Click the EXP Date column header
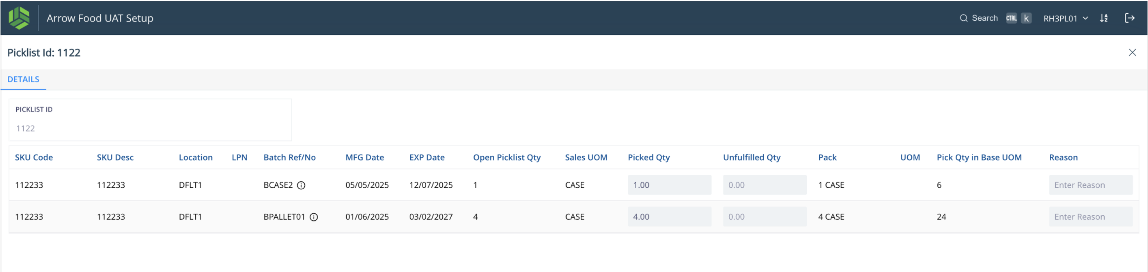 [x=427, y=158]
